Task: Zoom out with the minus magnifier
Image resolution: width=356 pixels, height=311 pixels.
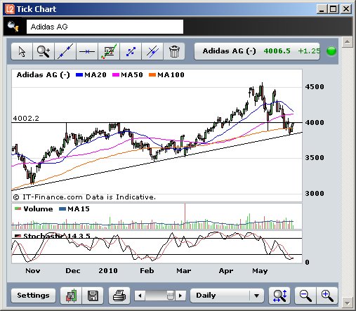Action: (305, 296)
